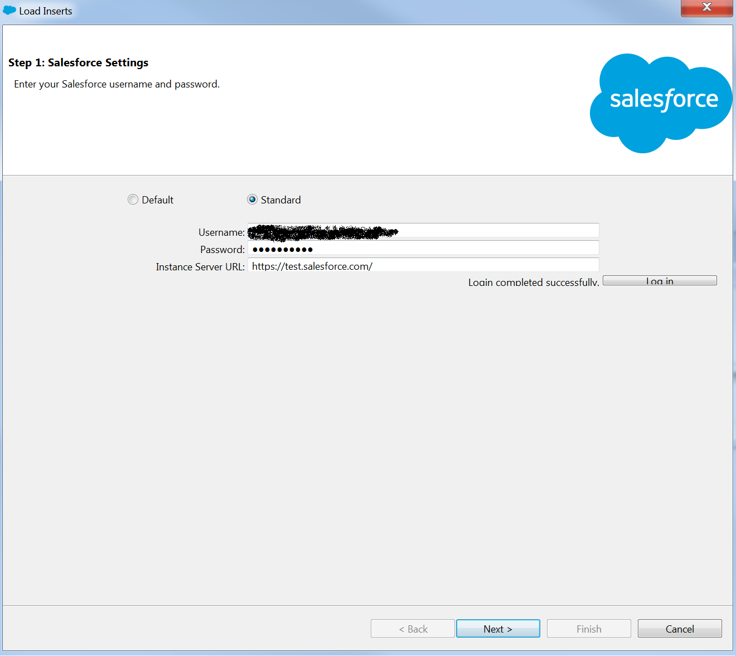Click the greyed-out Finish button

[x=589, y=629]
